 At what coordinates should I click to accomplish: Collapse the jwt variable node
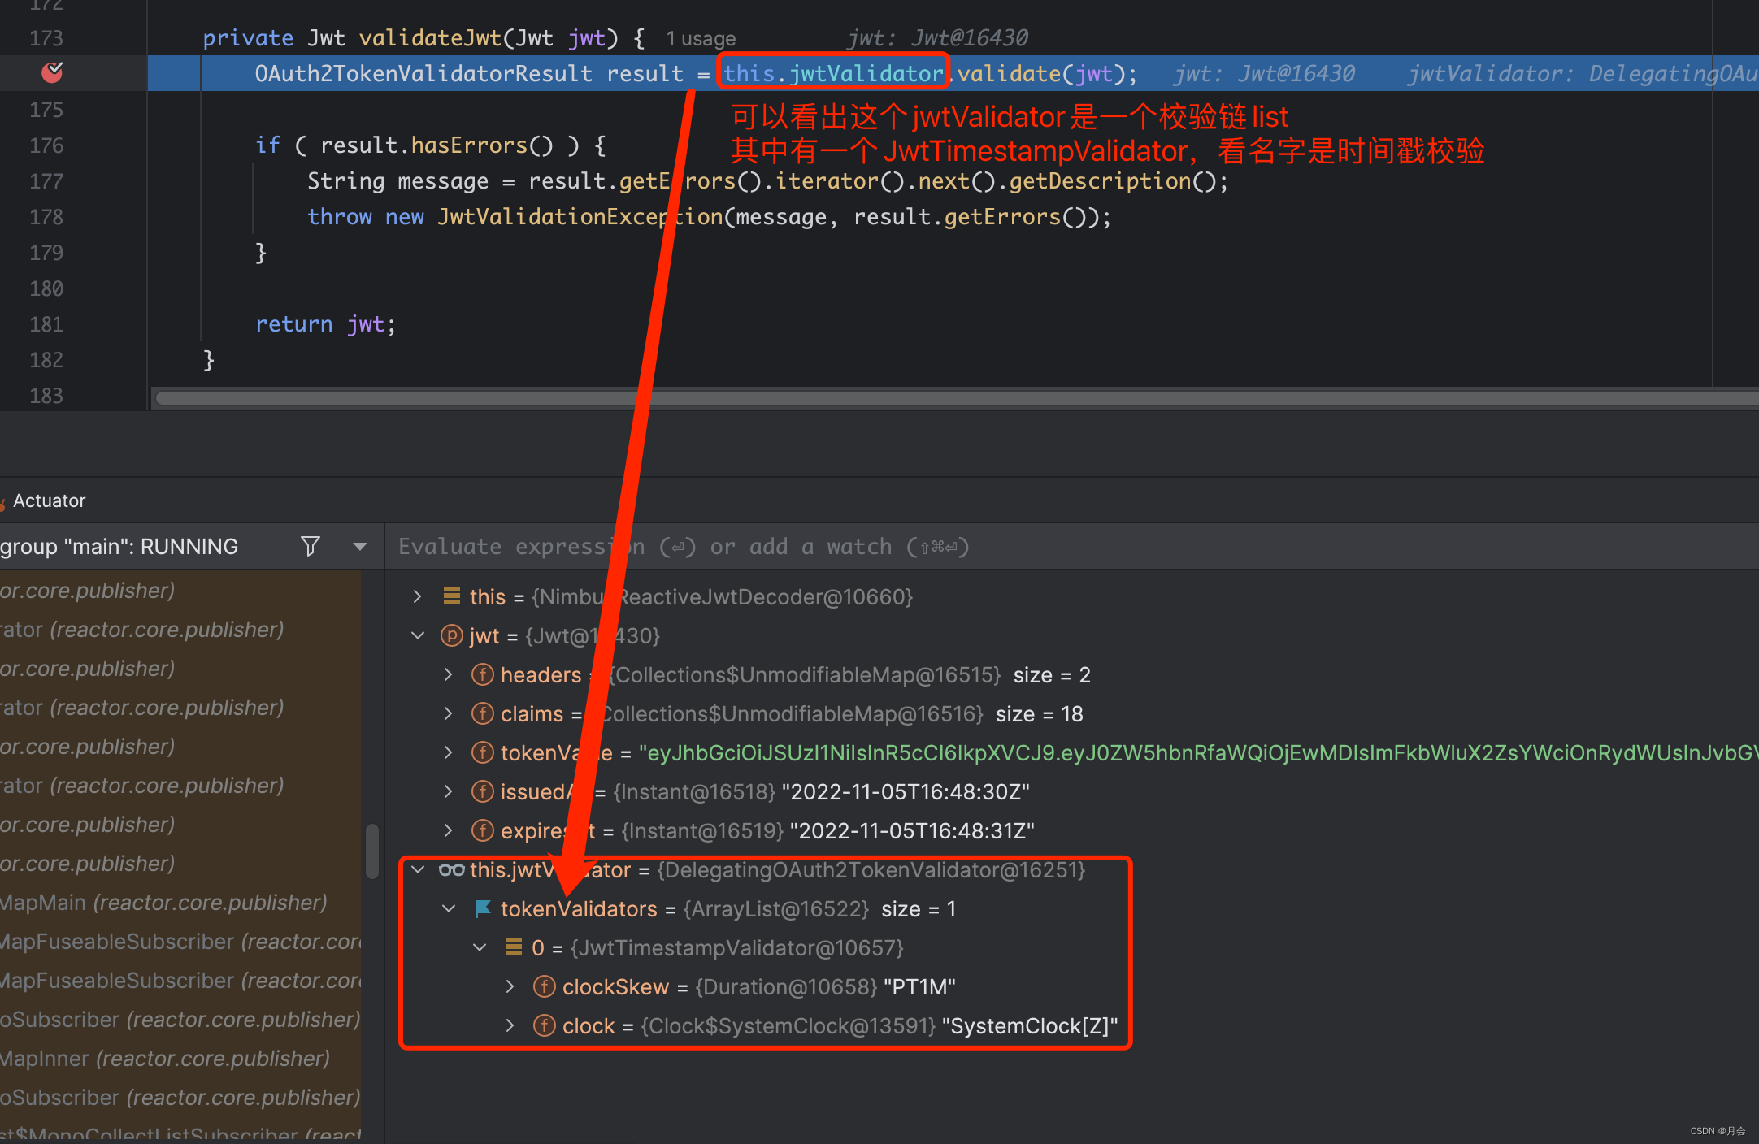418,636
